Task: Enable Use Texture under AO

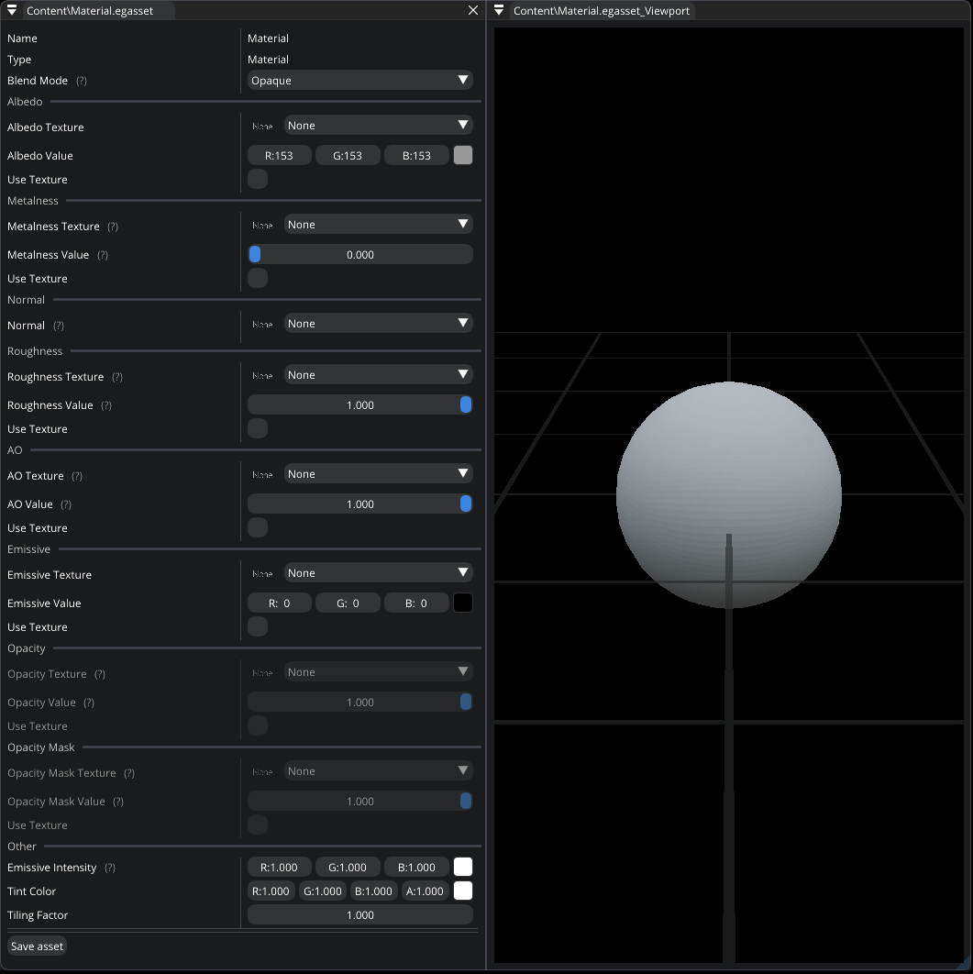Action: coord(258,527)
